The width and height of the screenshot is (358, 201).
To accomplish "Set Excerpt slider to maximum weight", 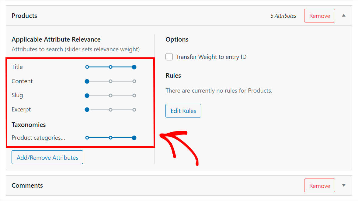I will 134,110.
